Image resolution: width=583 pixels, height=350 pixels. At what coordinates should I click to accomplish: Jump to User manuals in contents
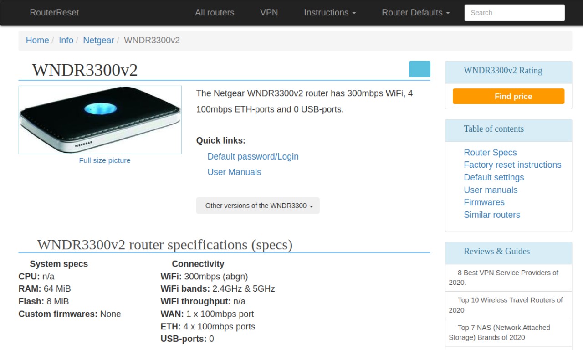[491, 190]
